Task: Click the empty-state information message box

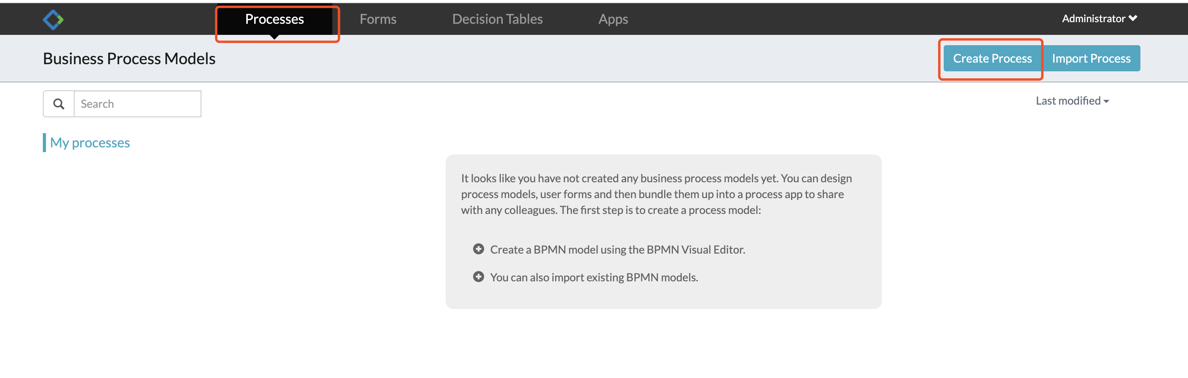Action: (x=663, y=232)
